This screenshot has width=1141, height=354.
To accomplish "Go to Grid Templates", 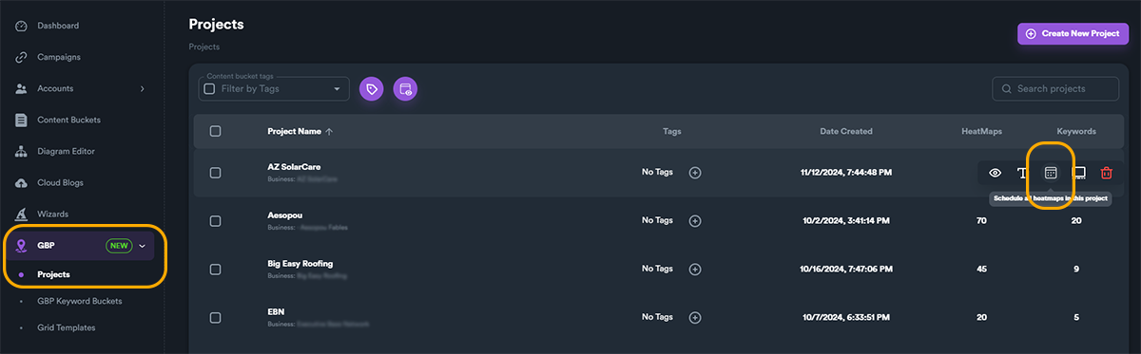I will point(67,327).
